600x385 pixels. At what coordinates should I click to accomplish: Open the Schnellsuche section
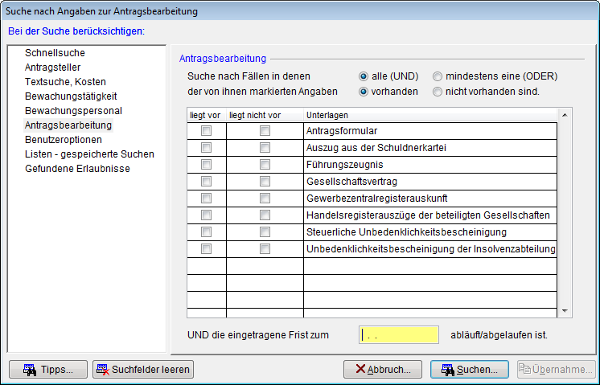(55, 53)
